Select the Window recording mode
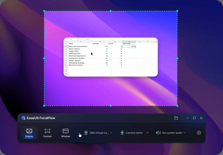223x155 pixels. 66,132
